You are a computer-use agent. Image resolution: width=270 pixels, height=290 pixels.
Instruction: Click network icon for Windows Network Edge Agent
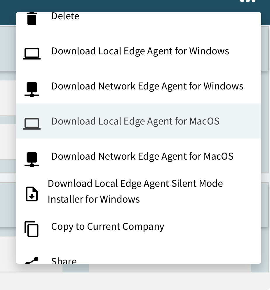coord(32,89)
